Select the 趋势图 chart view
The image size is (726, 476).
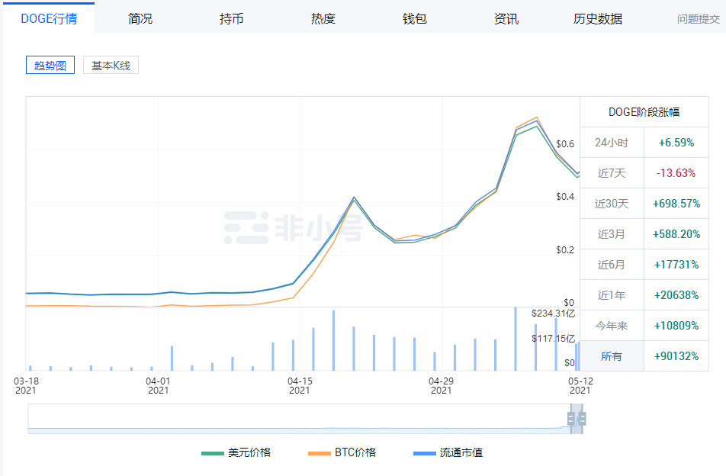[50, 66]
